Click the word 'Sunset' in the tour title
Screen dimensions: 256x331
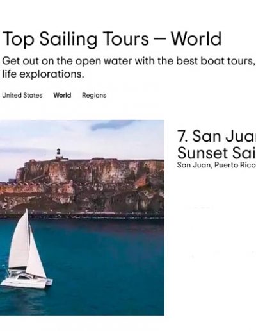click(x=200, y=153)
